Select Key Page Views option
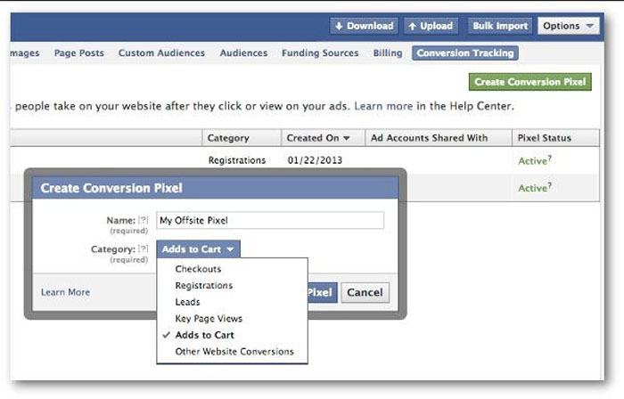Image resolution: width=624 pixels, height=399 pixels. (x=209, y=318)
